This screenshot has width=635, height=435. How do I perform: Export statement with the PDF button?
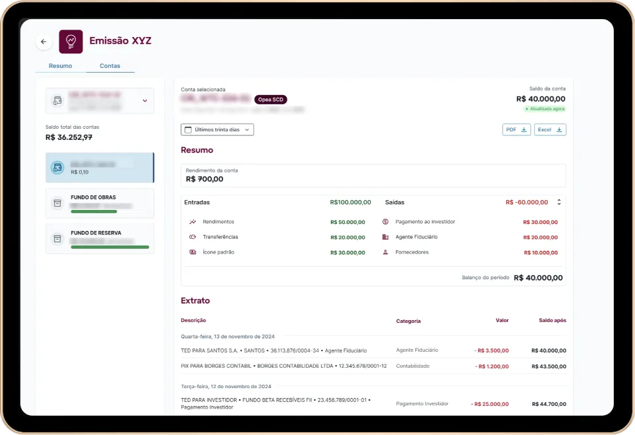tap(516, 130)
